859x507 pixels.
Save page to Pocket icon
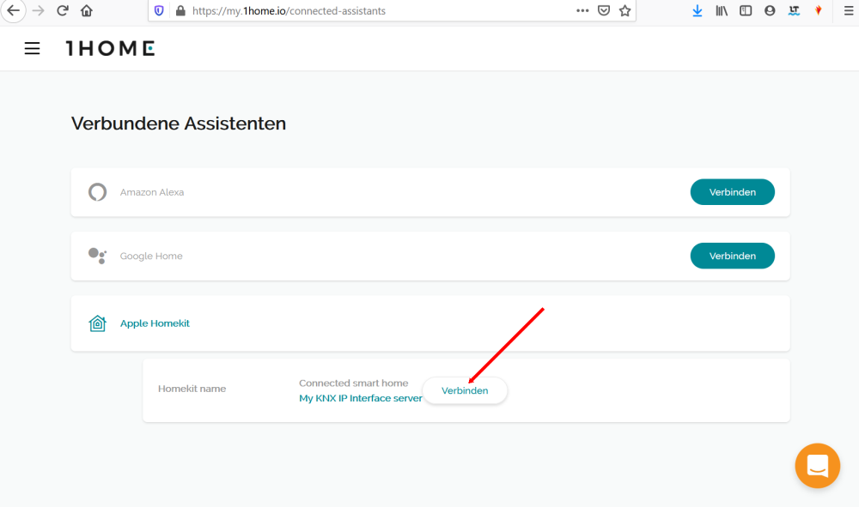[x=604, y=11]
